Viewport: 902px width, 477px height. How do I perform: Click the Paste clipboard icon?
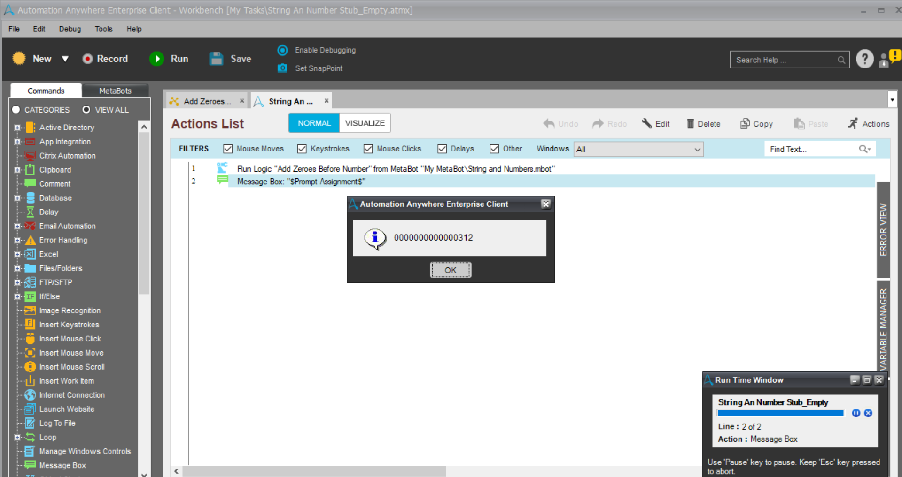(x=799, y=124)
